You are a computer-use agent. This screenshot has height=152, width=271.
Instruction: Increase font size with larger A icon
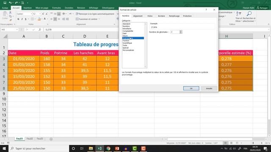click(43, 14)
